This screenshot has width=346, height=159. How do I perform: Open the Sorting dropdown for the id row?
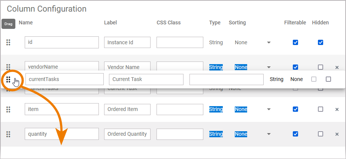coord(268,42)
